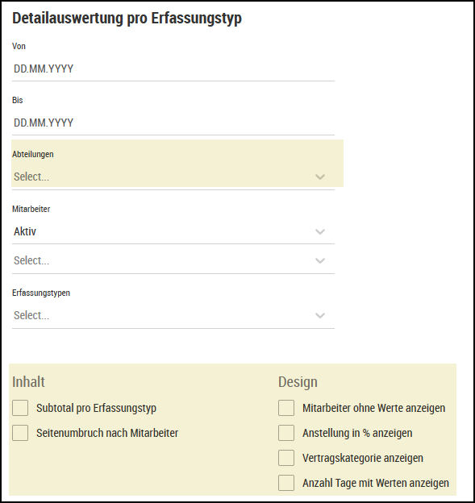Screen dimensions: 475x503
Task: Click the Seitenumbruch nach Mitarbeiter label
Action: click(107, 433)
